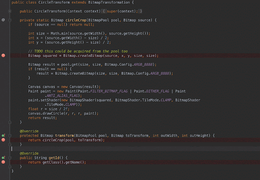
Task: Click the transform method name
Action: [64, 136]
